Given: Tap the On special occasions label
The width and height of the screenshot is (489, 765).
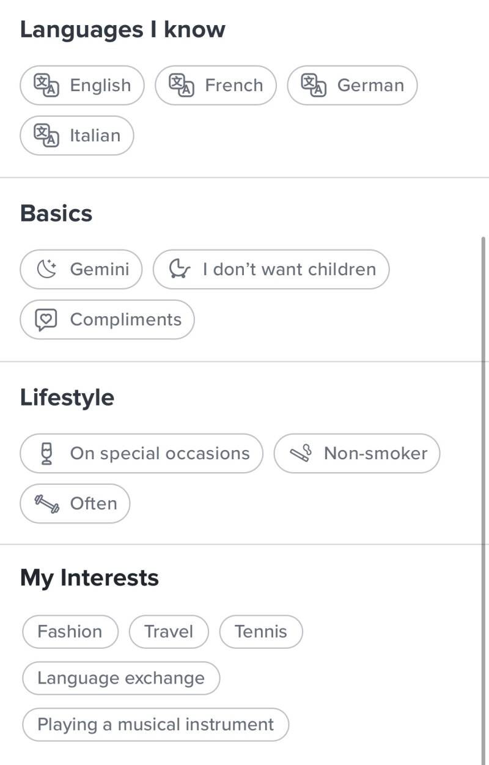Looking at the screenshot, I should tap(160, 454).
